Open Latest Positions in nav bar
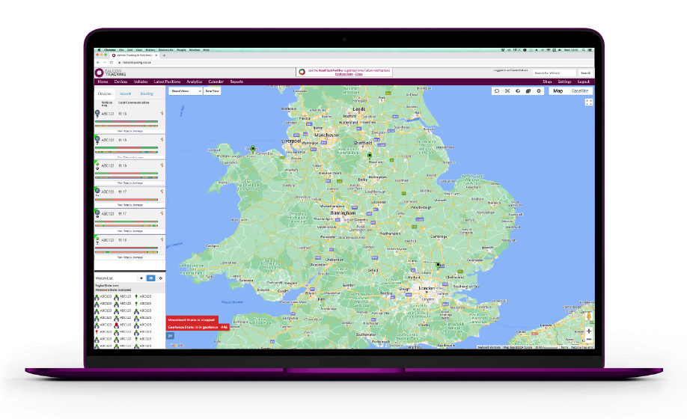 [167, 82]
